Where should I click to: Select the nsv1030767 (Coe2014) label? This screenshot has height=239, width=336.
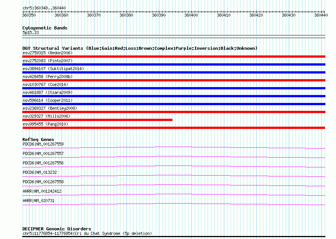(x=45, y=84)
